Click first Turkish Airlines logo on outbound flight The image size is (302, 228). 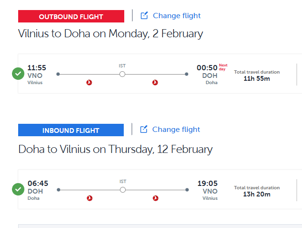coord(89,83)
